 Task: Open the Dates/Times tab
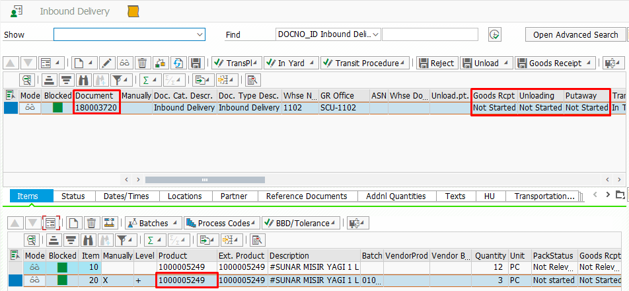(x=128, y=196)
